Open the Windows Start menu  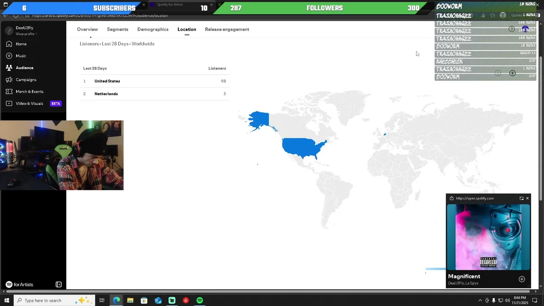tap(6, 300)
